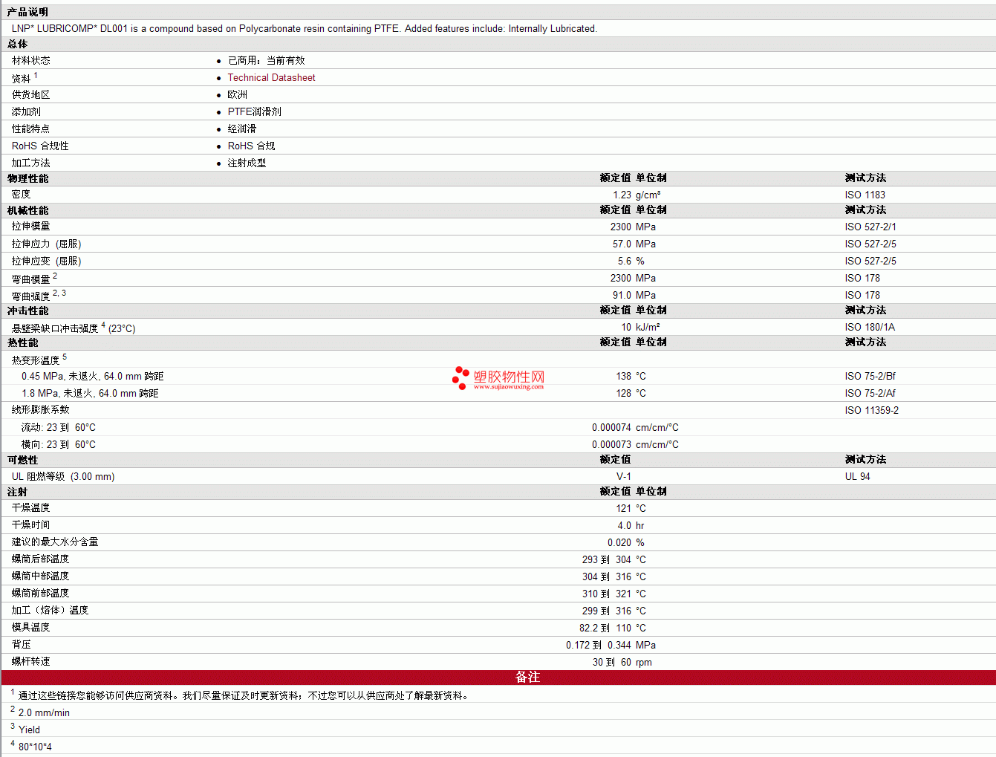Click the 物理性能 section header
996x757 pixels.
click(27, 178)
